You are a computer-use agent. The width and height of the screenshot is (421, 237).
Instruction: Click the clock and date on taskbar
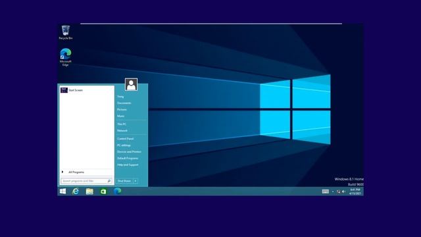pyautogui.click(x=355, y=192)
